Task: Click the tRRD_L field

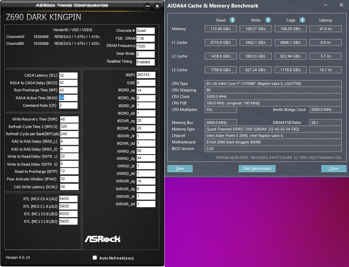Action: 70,142
